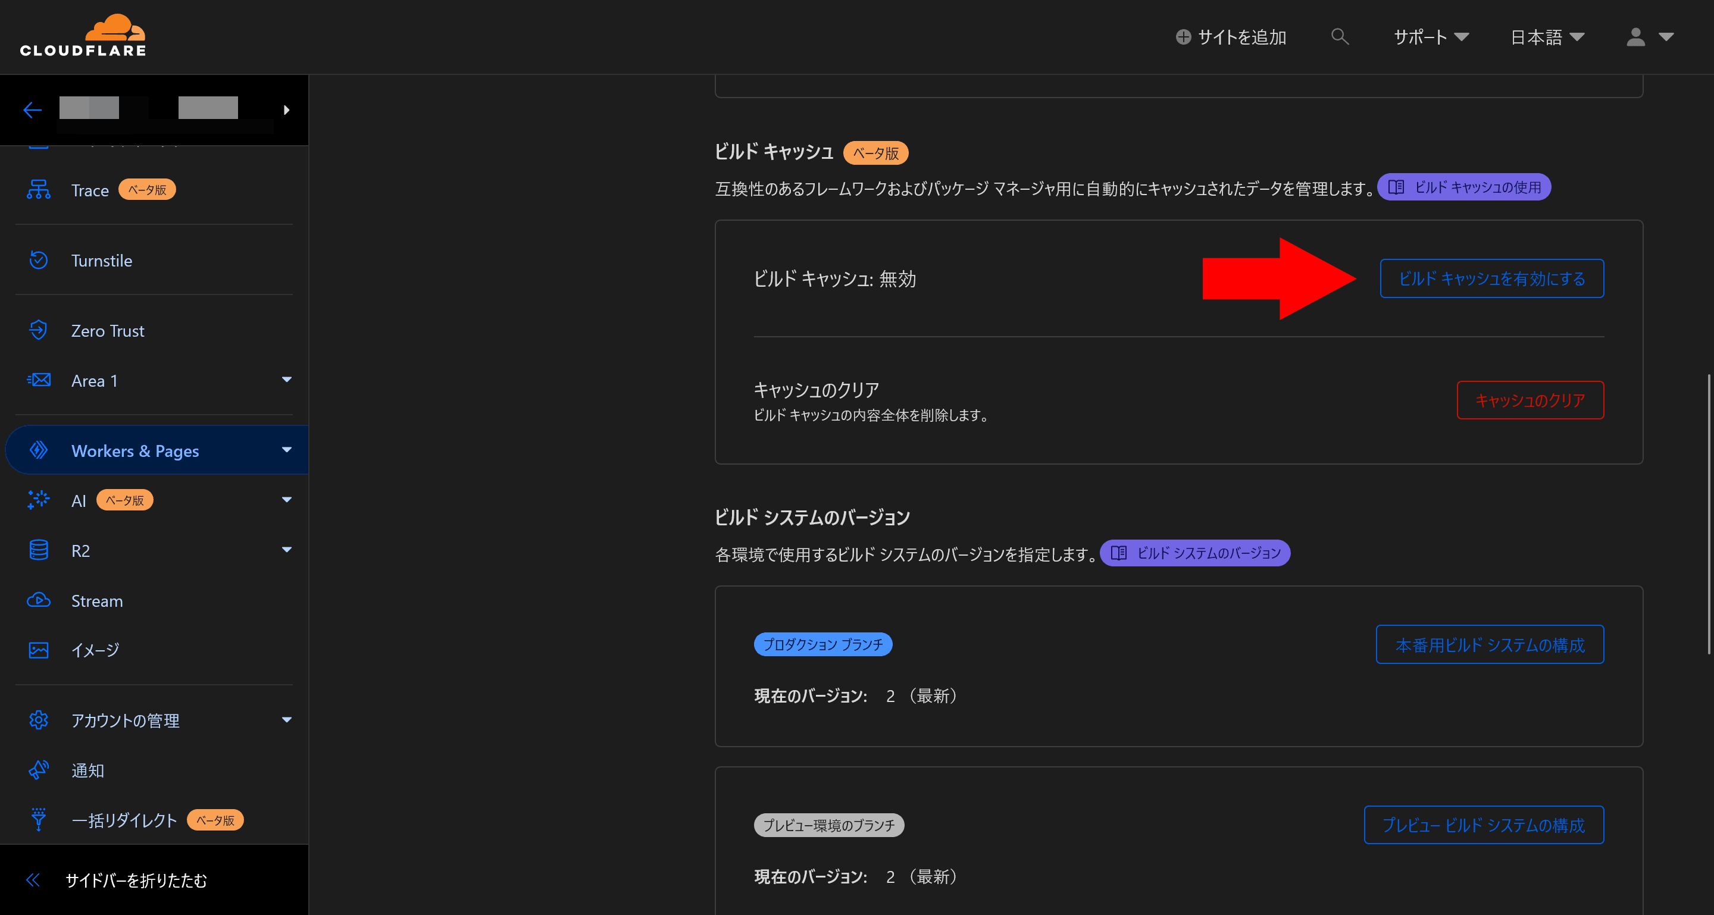This screenshot has width=1714, height=915.
Task: Click the ビルド キャッシュを有効にする button
Action: (1491, 278)
